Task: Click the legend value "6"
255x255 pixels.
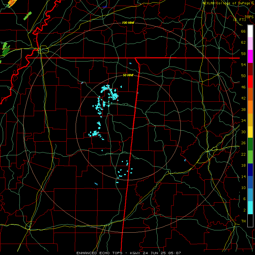Action: coord(245,199)
